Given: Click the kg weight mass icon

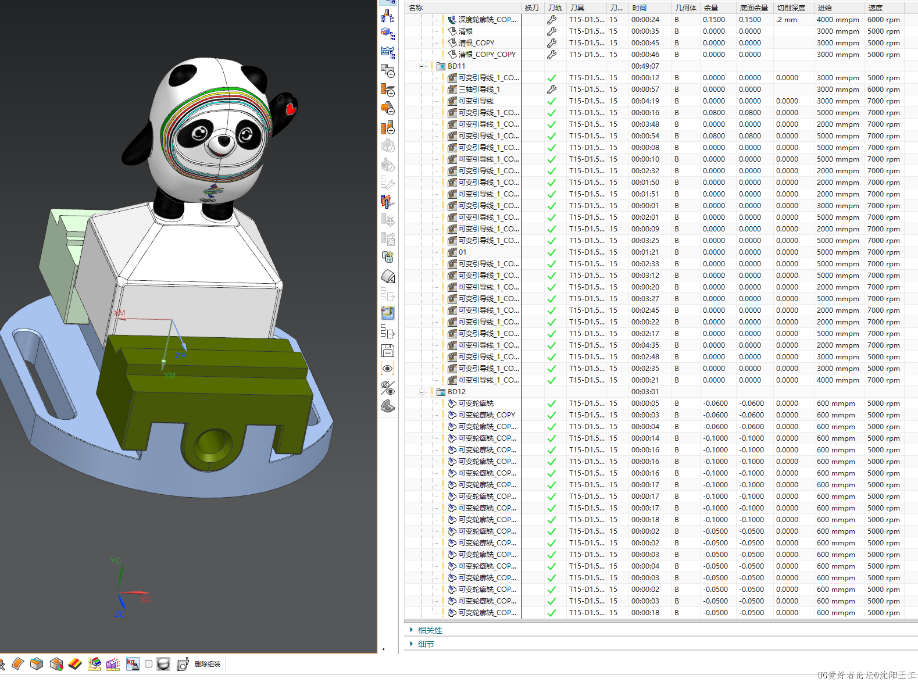Looking at the screenshot, I should [133, 663].
